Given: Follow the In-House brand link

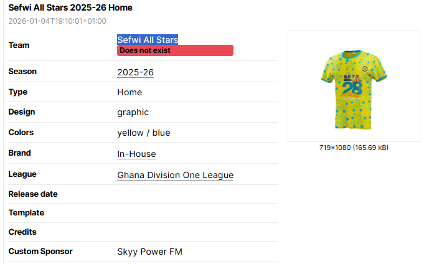Looking at the screenshot, I should [136, 154].
